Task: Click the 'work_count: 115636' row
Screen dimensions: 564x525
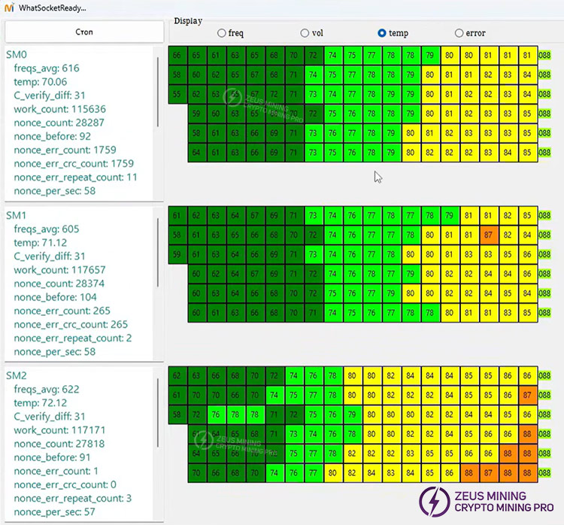Action: (59, 109)
